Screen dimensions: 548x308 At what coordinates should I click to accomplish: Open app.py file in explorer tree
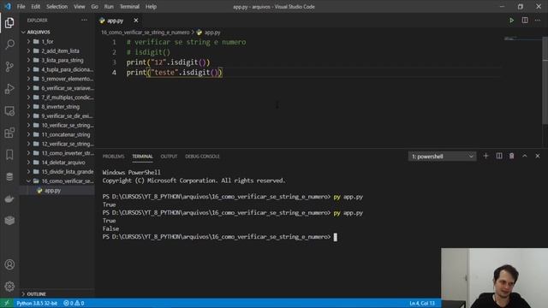tap(52, 190)
